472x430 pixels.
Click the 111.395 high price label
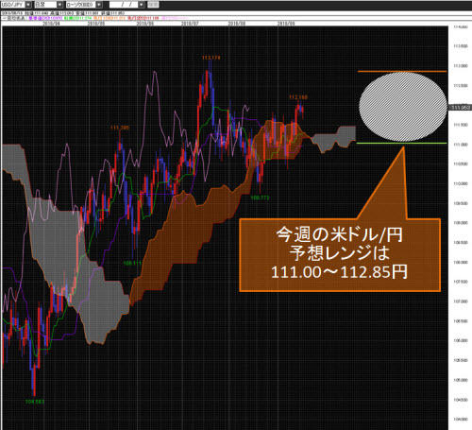(120, 128)
